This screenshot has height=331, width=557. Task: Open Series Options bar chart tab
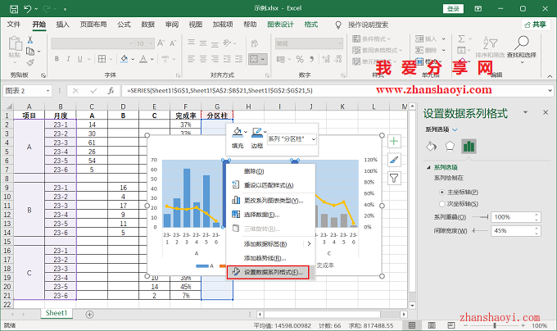(469, 147)
